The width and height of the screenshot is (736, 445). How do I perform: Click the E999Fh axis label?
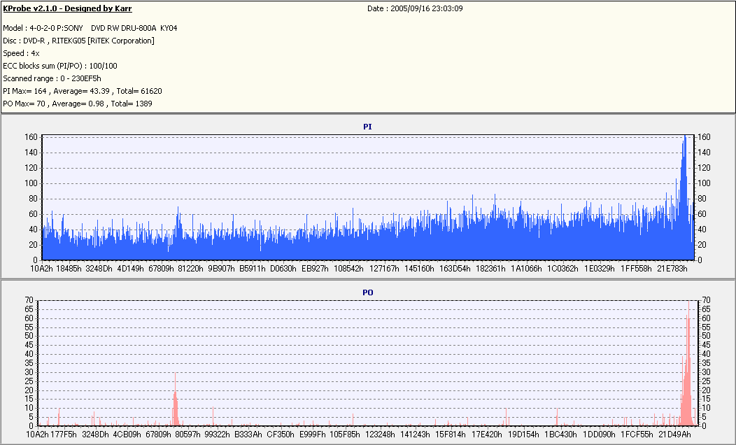tap(313, 435)
